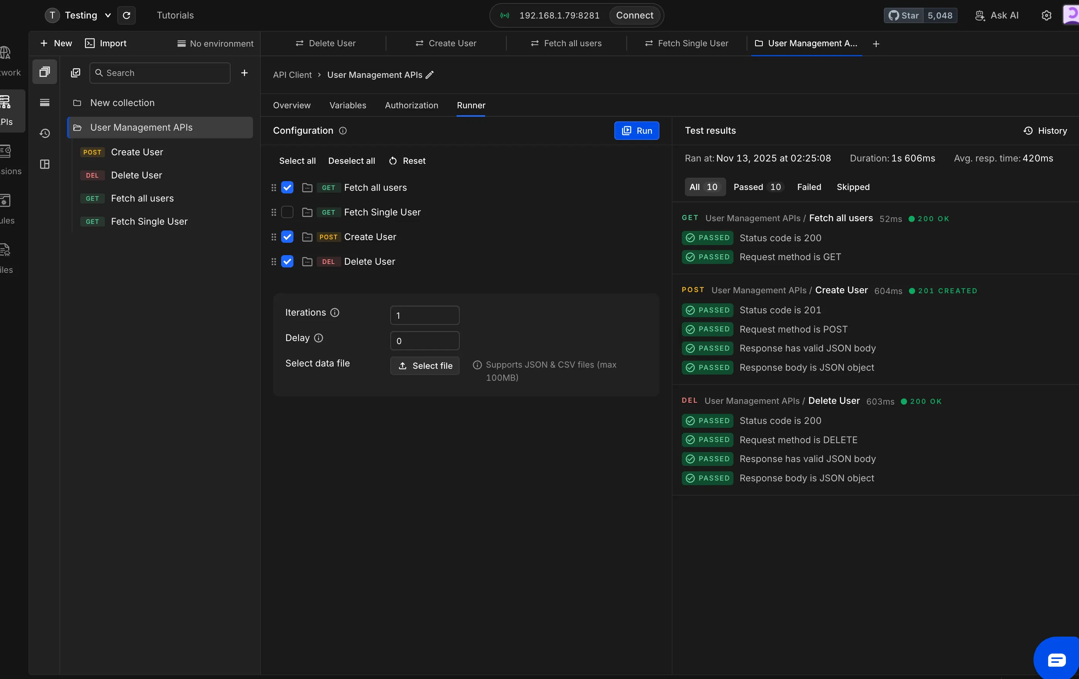
Task: Open the chat support bubble
Action: (1056, 659)
